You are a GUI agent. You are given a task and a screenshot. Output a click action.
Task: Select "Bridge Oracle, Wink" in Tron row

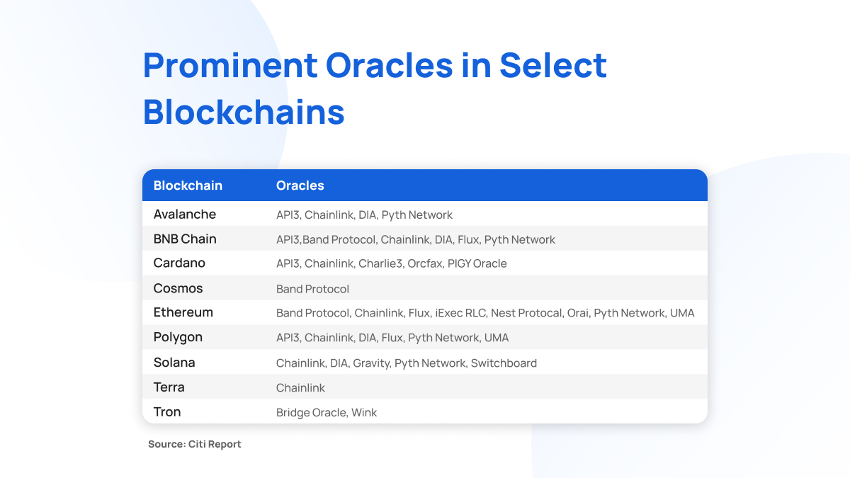[x=327, y=413]
